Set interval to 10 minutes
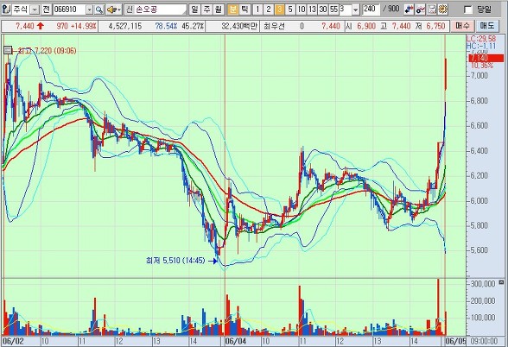This screenshot has height=347, width=508. pyautogui.click(x=302, y=9)
